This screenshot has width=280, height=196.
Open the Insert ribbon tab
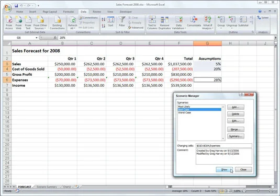[x=32, y=11]
